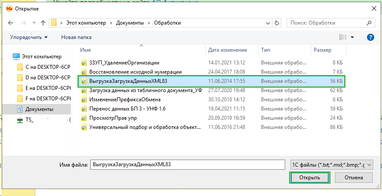
Task: Click Перенос данных БП 3 file icon
Action: coord(84,109)
